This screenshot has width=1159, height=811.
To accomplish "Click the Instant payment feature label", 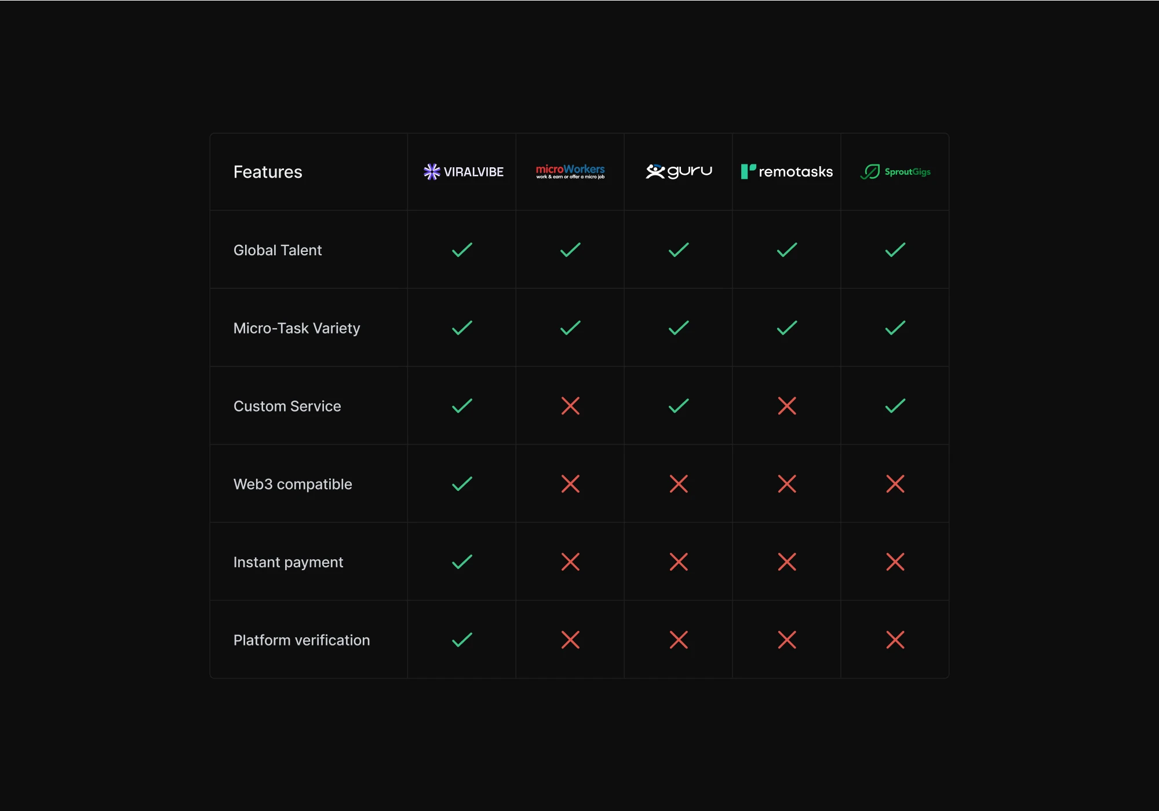I will pos(288,562).
